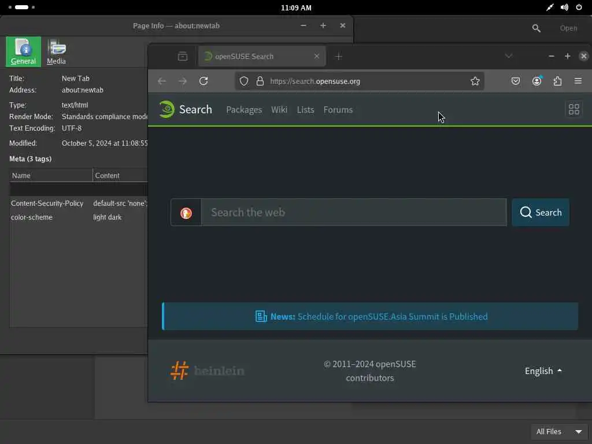Open the heinlein sponsor logo link
This screenshot has width=592, height=444.
[208, 371]
